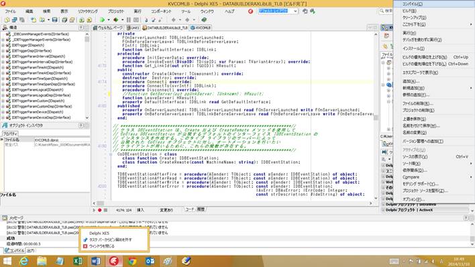Click タスク バーからピン留めを外す in jump list
The width and height of the screenshot is (475, 267).
pos(111,239)
